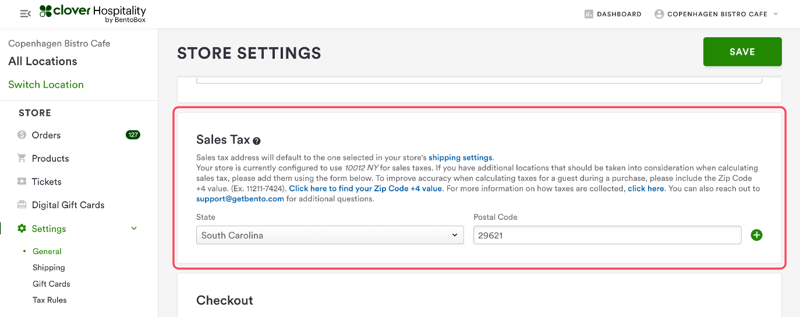Click the Postal Code input field
Viewport: 800px width, 317px height.
coord(607,235)
